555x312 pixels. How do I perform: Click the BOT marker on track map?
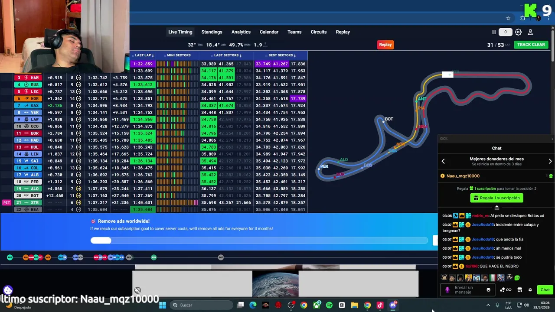[383, 121]
